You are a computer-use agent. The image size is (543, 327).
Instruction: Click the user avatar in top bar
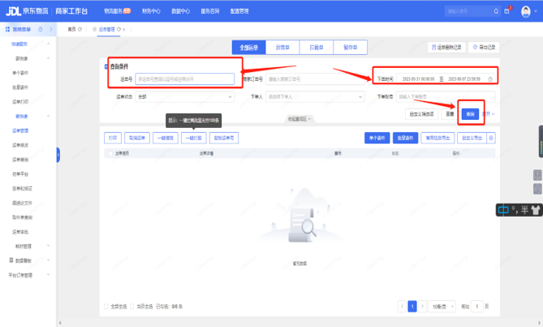click(526, 11)
